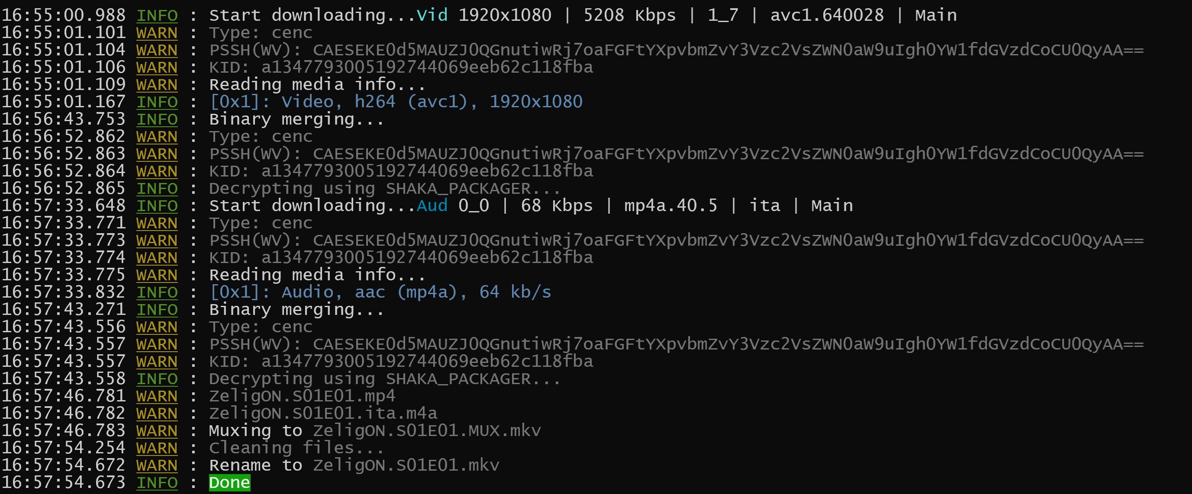
Task: Click the ZeligON.S01E01.ita.m4a audio filename
Action: [323, 413]
